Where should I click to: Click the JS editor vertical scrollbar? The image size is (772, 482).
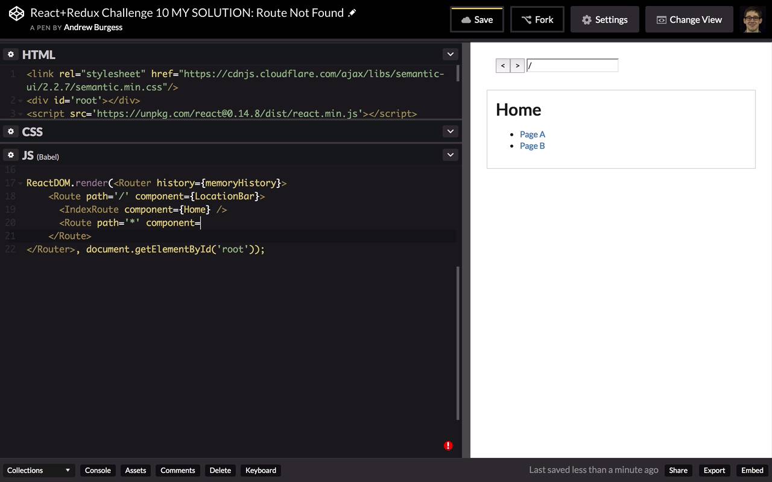458,343
